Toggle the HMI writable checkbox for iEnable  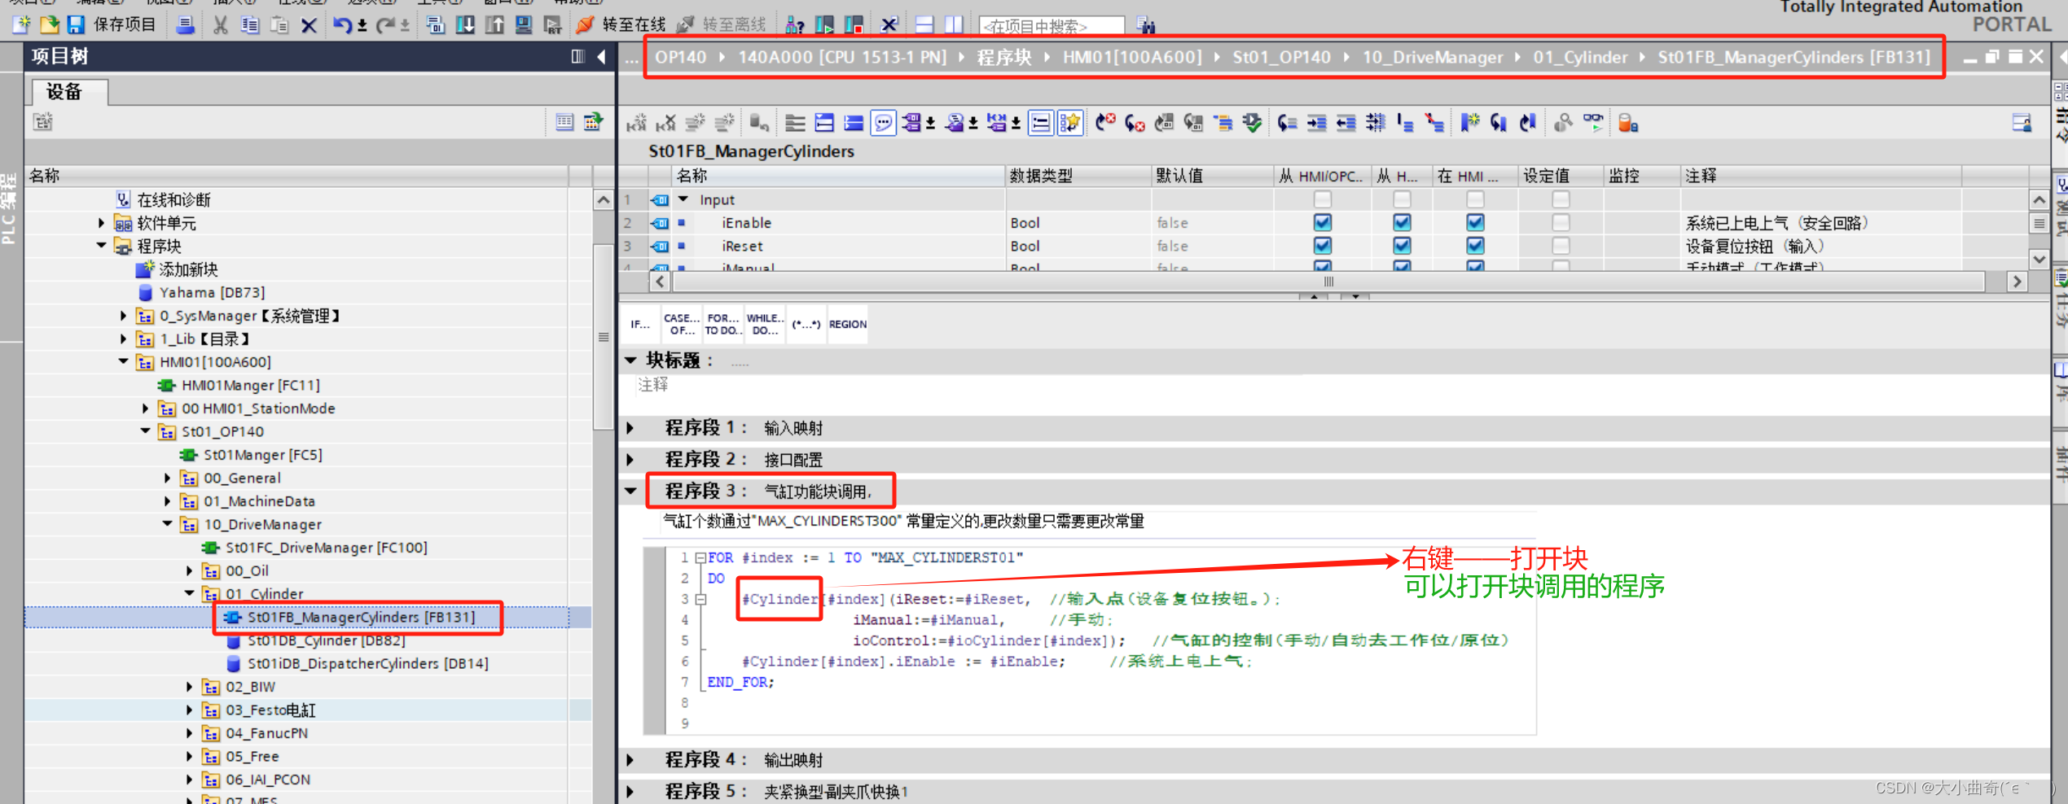point(1401,222)
